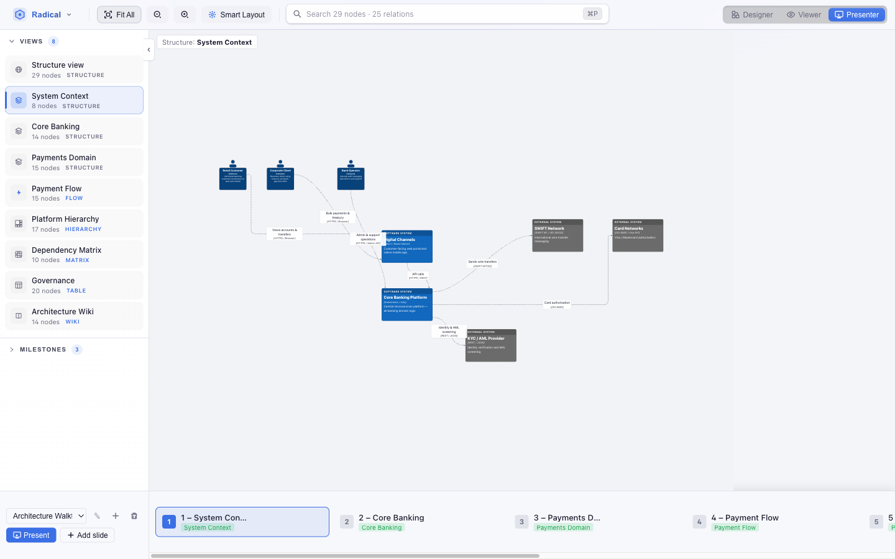The image size is (895, 559).
Task: Click the Add slide button
Action: point(88,535)
